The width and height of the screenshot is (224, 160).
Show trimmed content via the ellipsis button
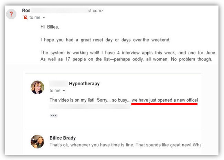click(54, 116)
